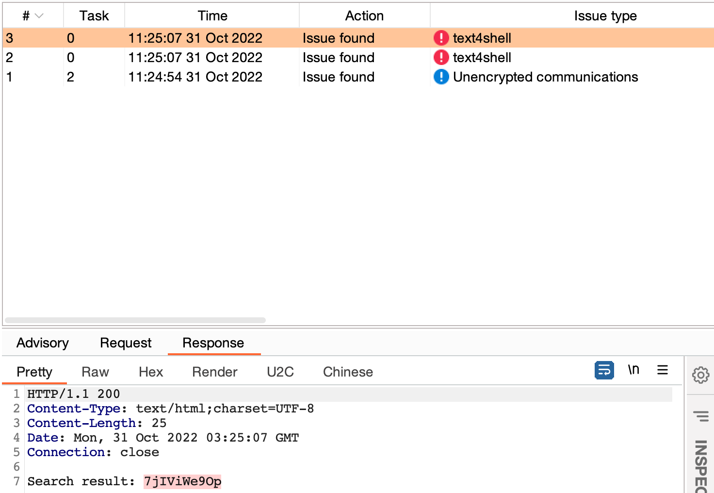Select highlighted text4shell issue in row 3
The image size is (714, 493).
point(358,38)
